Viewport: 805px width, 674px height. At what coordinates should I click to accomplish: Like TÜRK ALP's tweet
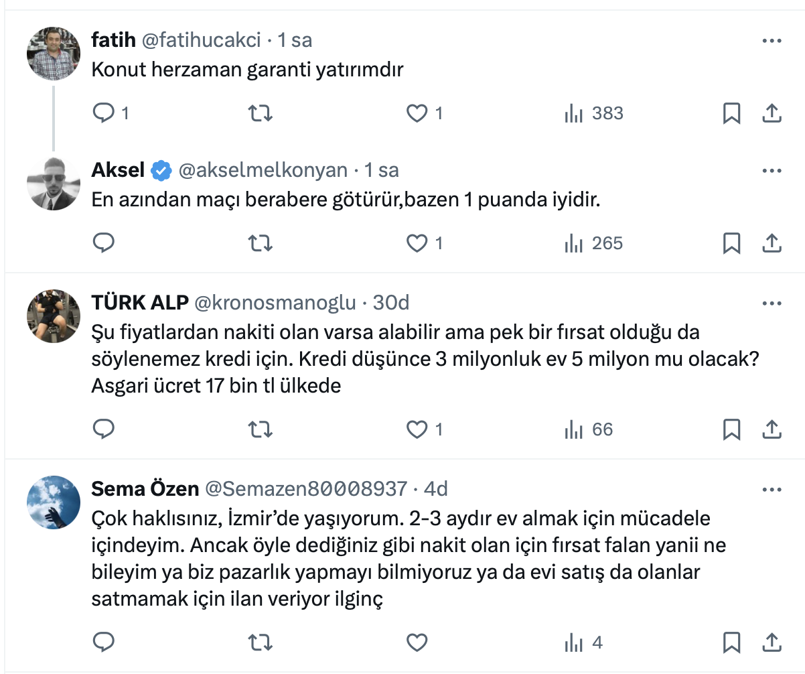click(417, 429)
